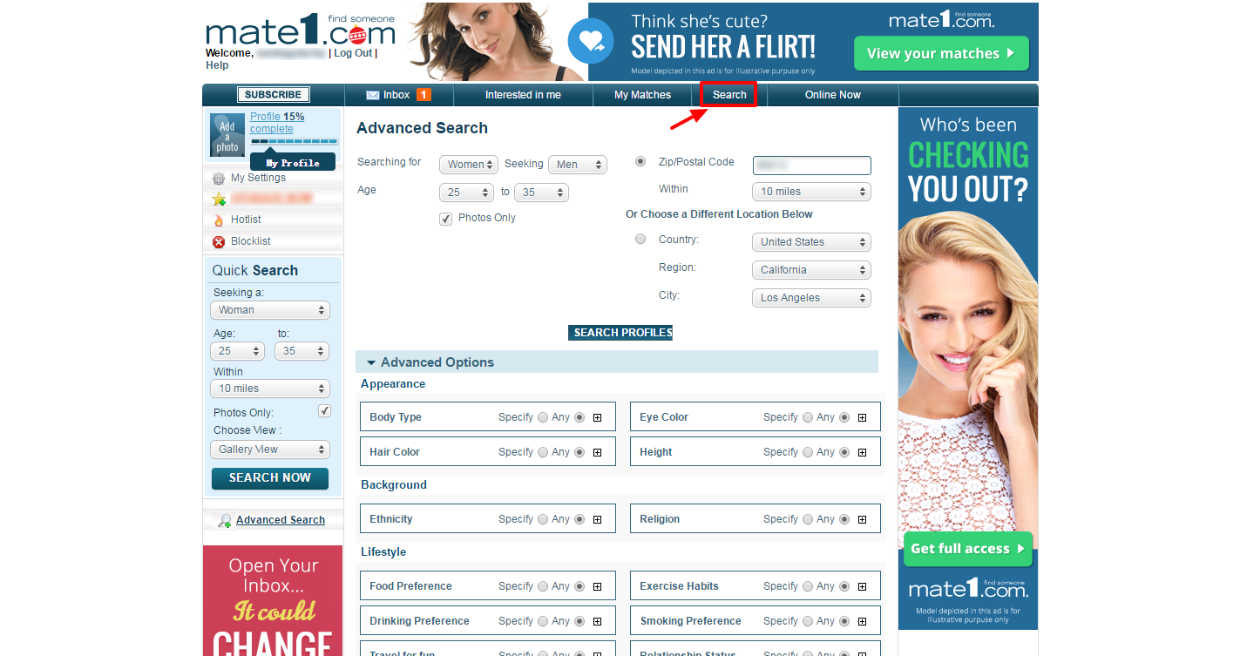
Task: Open the Interested in me tab
Action: pyautogui.click(x=523, y=95)
